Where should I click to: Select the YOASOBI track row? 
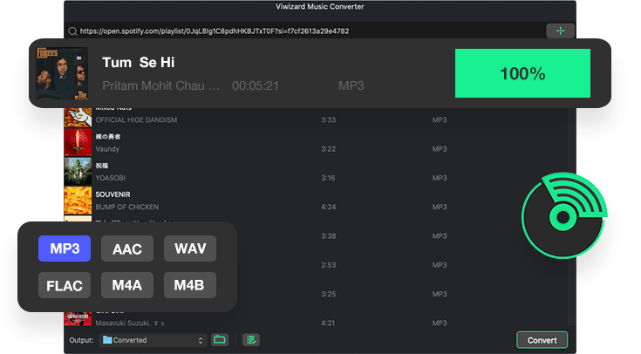tap(316, 171)
